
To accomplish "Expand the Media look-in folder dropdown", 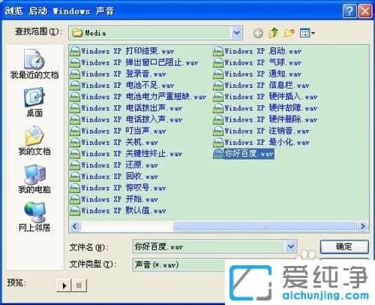I will [x=236, y=33].
